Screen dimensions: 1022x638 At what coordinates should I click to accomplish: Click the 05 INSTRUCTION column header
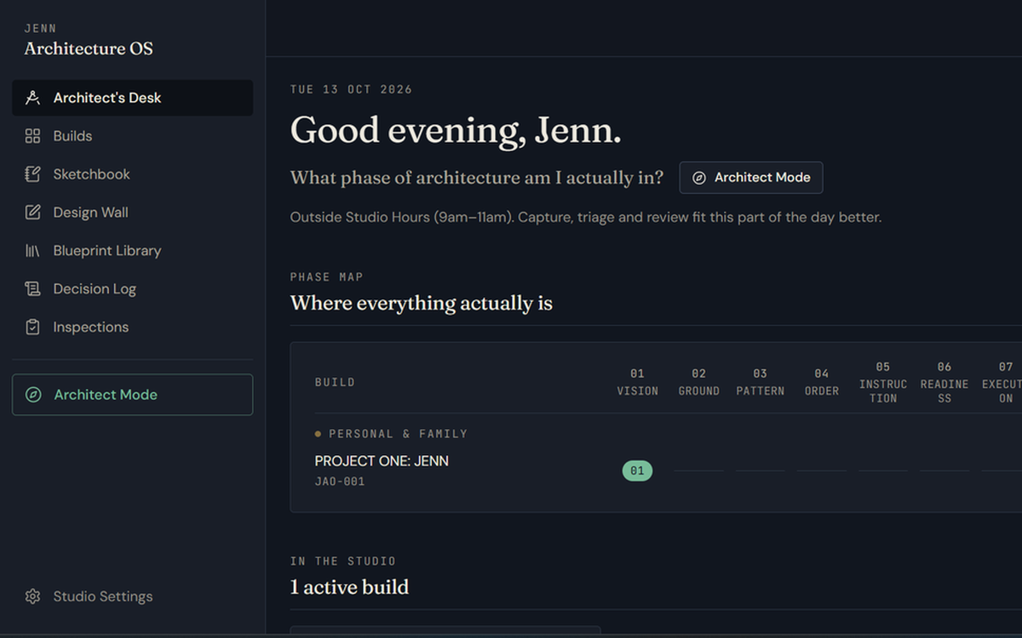coord(883,383)
